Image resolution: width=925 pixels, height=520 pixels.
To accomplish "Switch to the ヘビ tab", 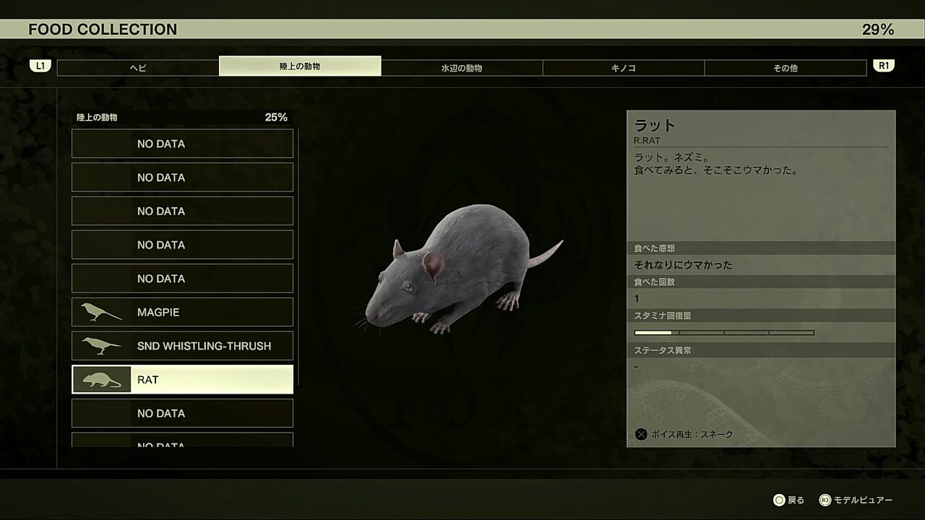I will click(x=138, y=68).
